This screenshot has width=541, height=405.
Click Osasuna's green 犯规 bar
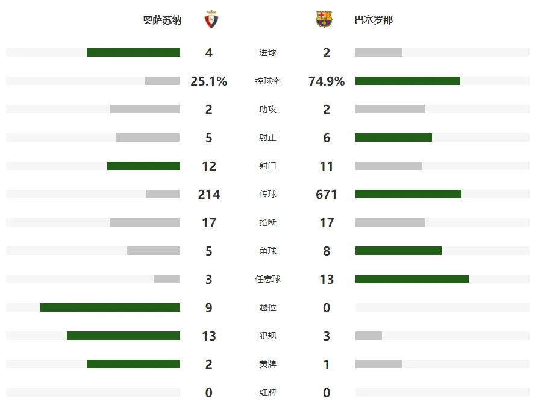(x=124, y=336)
